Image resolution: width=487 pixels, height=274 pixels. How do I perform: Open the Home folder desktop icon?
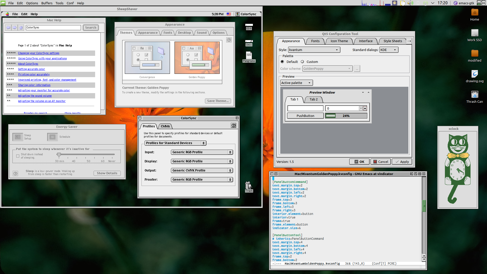pyautogui.click(x=475, y=15)
